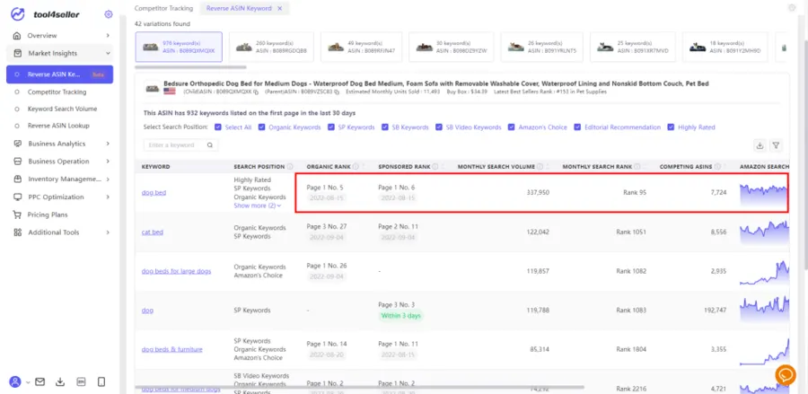Click the Monthly Search Volume info icon
Viewport: 808px width, 394px height.
(540, 167)
